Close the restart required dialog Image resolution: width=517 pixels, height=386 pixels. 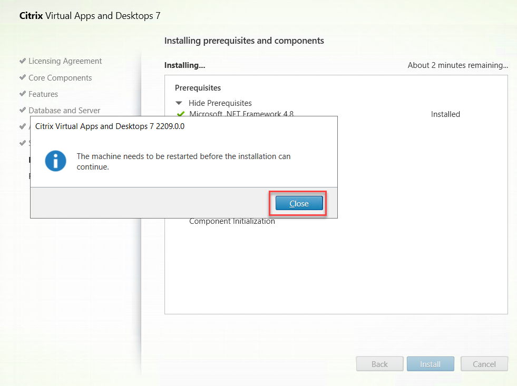pos(299,203)
